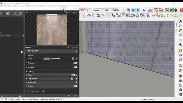The image size is (183, 103).
Task: Open the VRayBRDF options kebab menu
Action: 76,51
